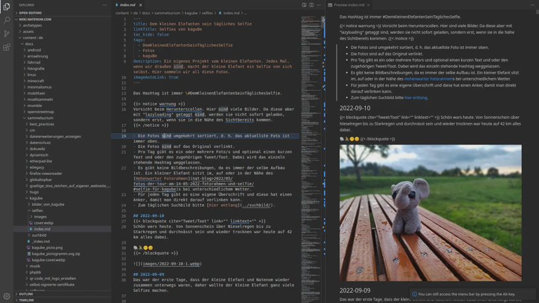Open cover.webp file in selfies
Image resolution: width=539 pixels, height=303 pixels.
(x=44, y=223)
